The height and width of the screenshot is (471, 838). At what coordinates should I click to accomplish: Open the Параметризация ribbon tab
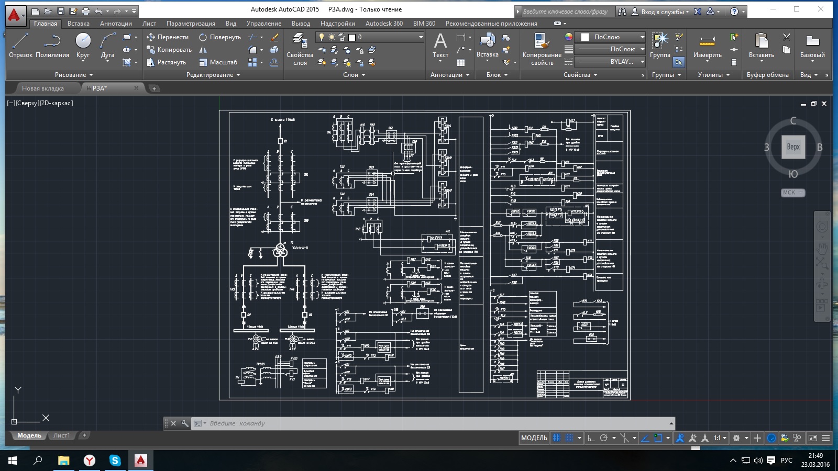pyautogui.click(x=191, y=24)
